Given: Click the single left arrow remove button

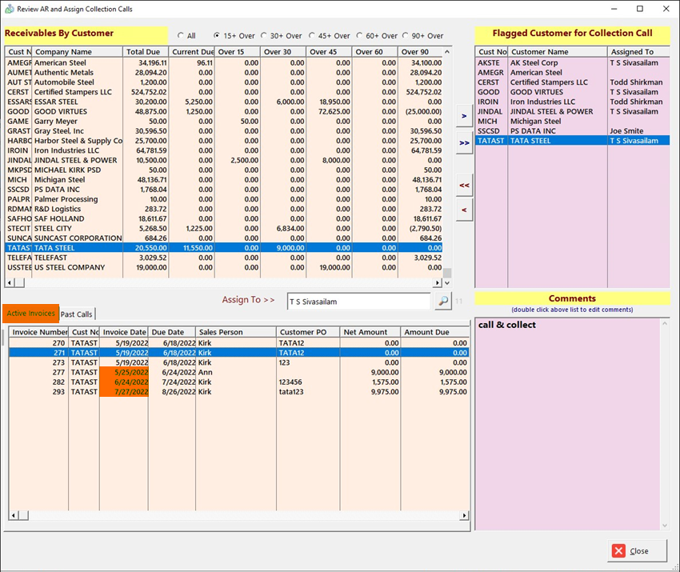Looking at the screenshot, I should click(464, 210).
